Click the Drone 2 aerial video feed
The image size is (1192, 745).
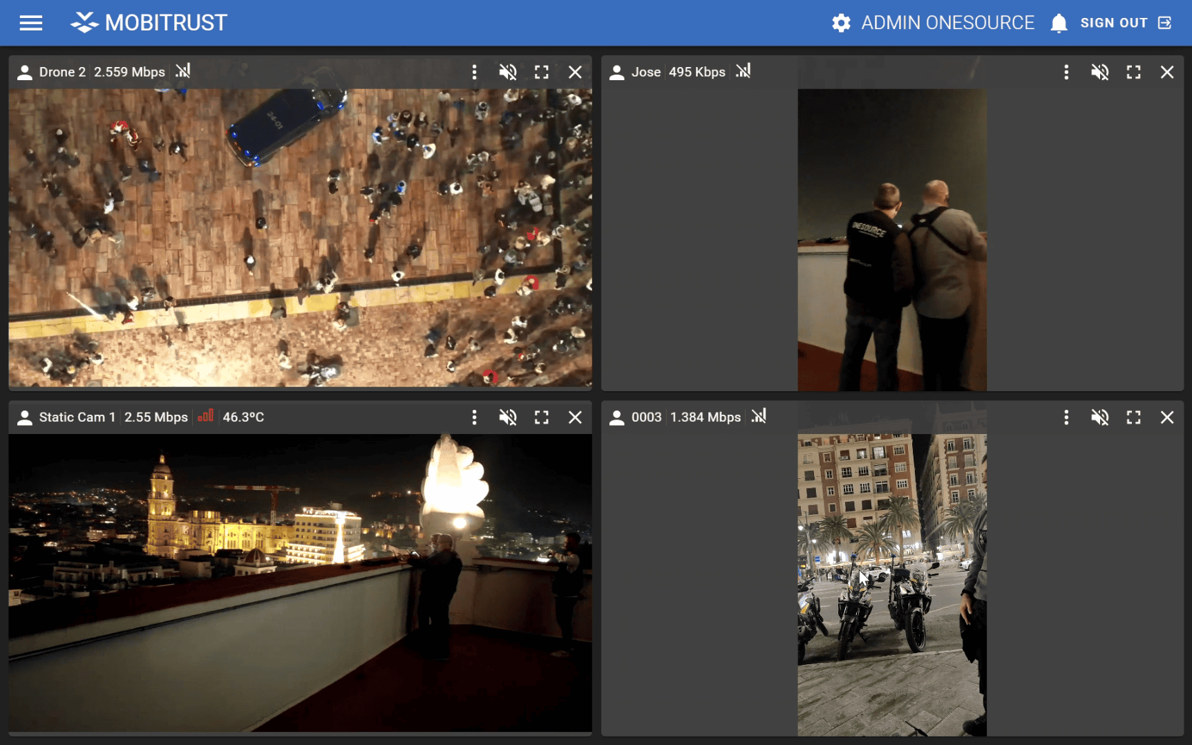coord(300,237)
